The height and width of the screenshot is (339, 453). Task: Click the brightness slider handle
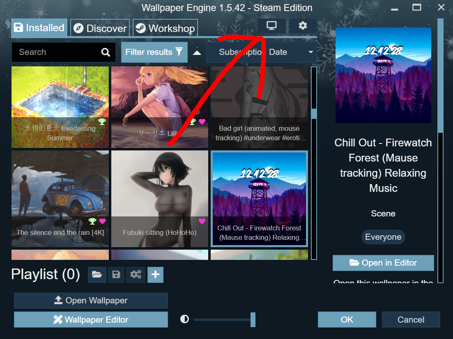click(253, 319)
